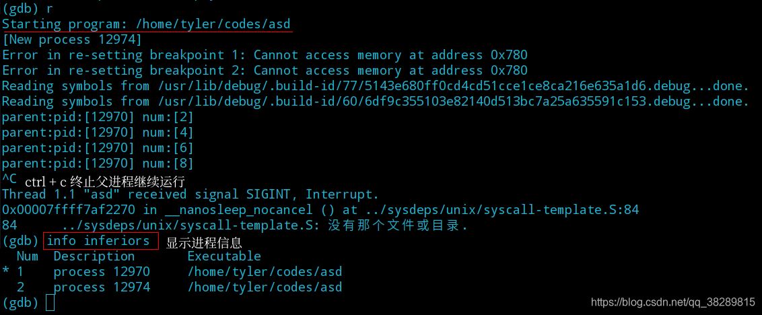This screenshot has height=315, width=762.
Task: Click the SIGINT Interrupt message line
Action: point(190,195)
